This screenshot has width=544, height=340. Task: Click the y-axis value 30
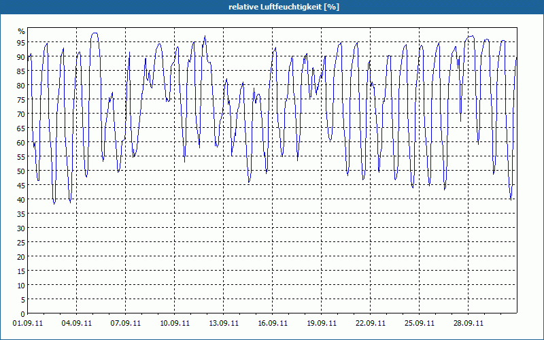tap(21, 228)
